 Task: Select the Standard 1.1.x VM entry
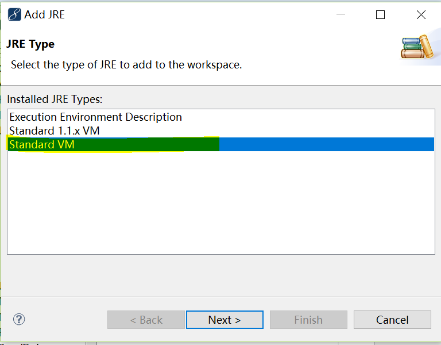220,131
